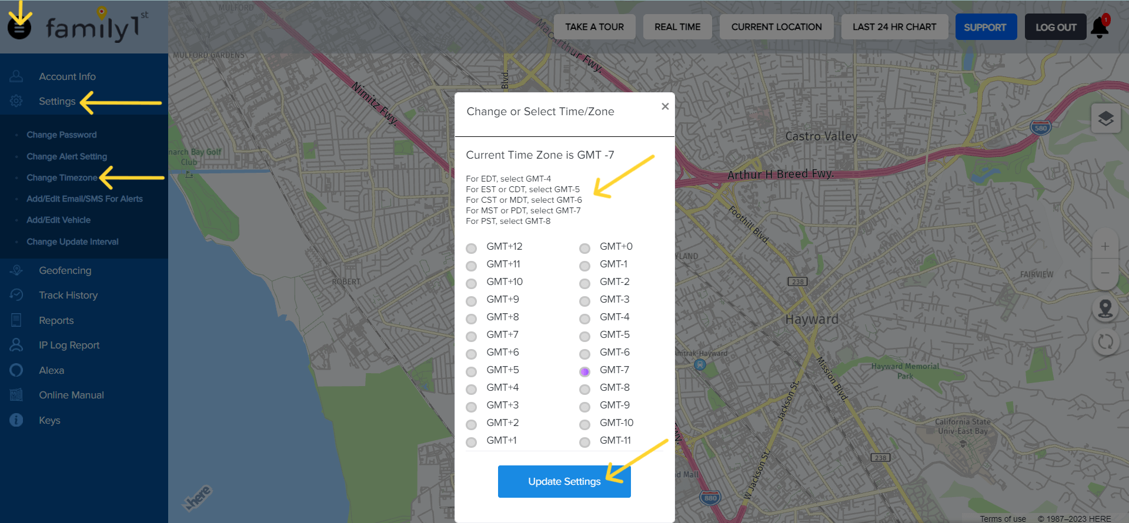1129x523 pixels.
Task: Open Reports menu item
Action: coord(56,320)
